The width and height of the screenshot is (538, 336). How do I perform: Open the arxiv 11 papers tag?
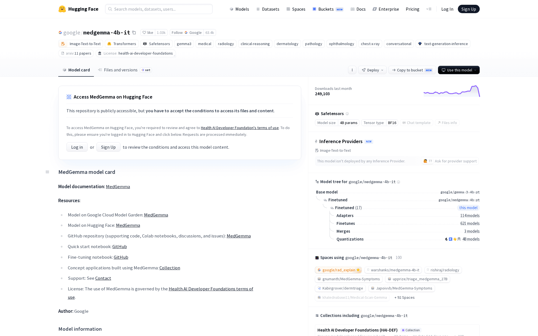76,53
